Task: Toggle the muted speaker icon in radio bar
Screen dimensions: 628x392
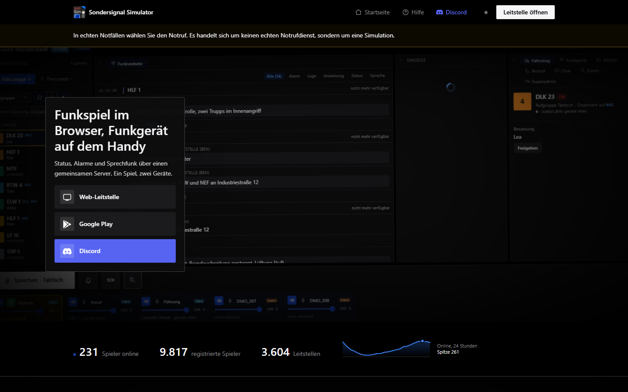Action: pos(133,280)
